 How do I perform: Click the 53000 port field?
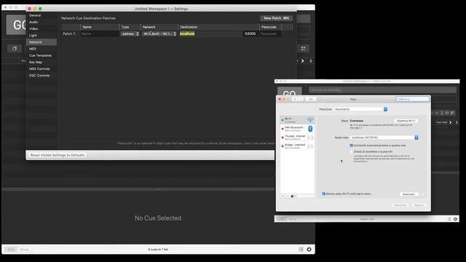click(x=250, y=34)
